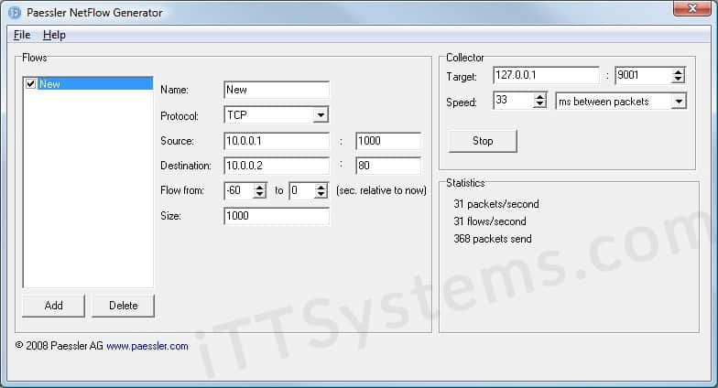The height and width of the screenshot is (388, 718).
Task: Click the Destination port field 80
Action: coord(388,166)
